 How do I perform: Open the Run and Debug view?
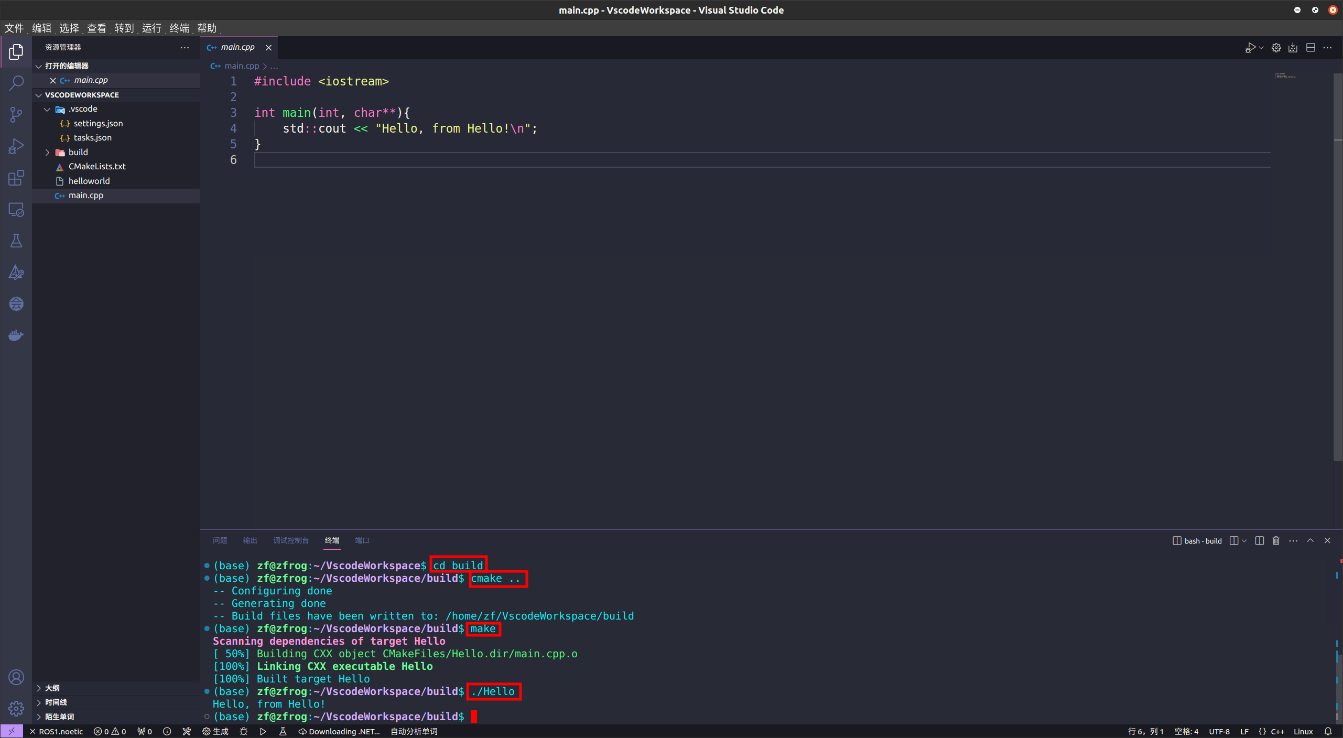pyautogui.click(x=16, y=146)
